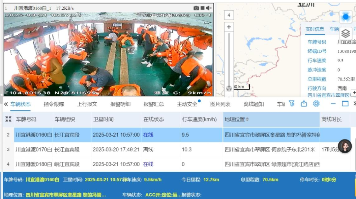Switch to the 图片列表 tab
Viewport: 356px width, 199px height.
(220, 104)
